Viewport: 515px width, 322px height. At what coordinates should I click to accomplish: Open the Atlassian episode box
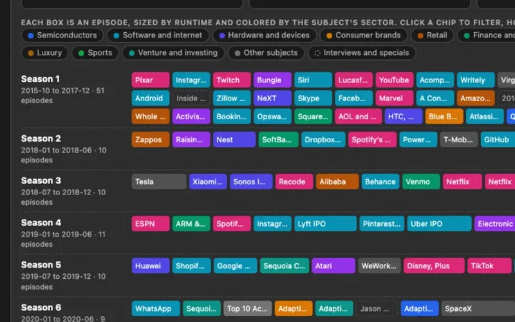tap(485, 117)
